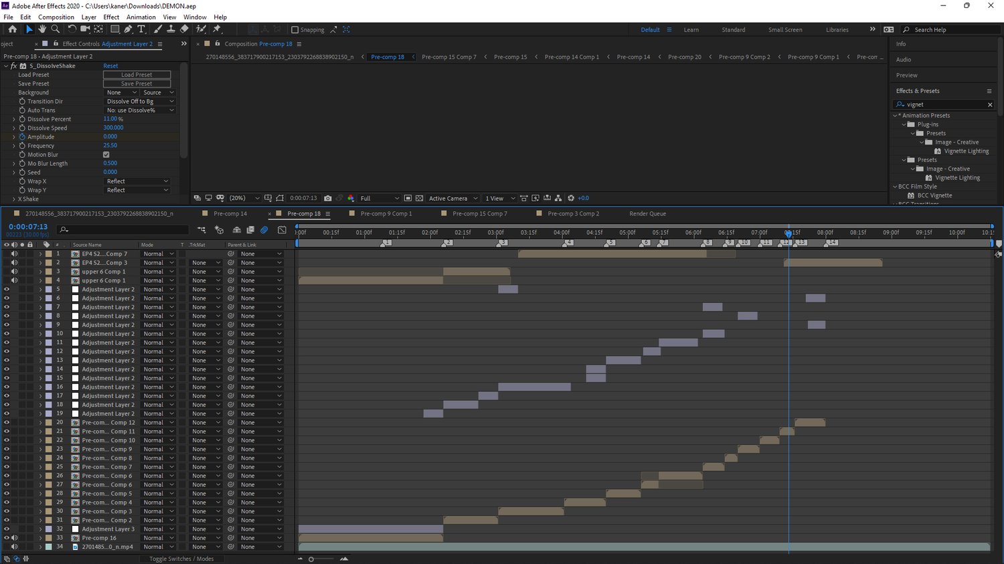Select the Unified Camera tool
Image resolution: width=1004 pixels, height=564 pixels.
pyautogui.click(x=85, y=29)
